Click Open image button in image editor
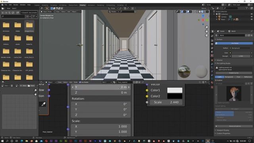 pyautogui.click(x=31, y=86)
